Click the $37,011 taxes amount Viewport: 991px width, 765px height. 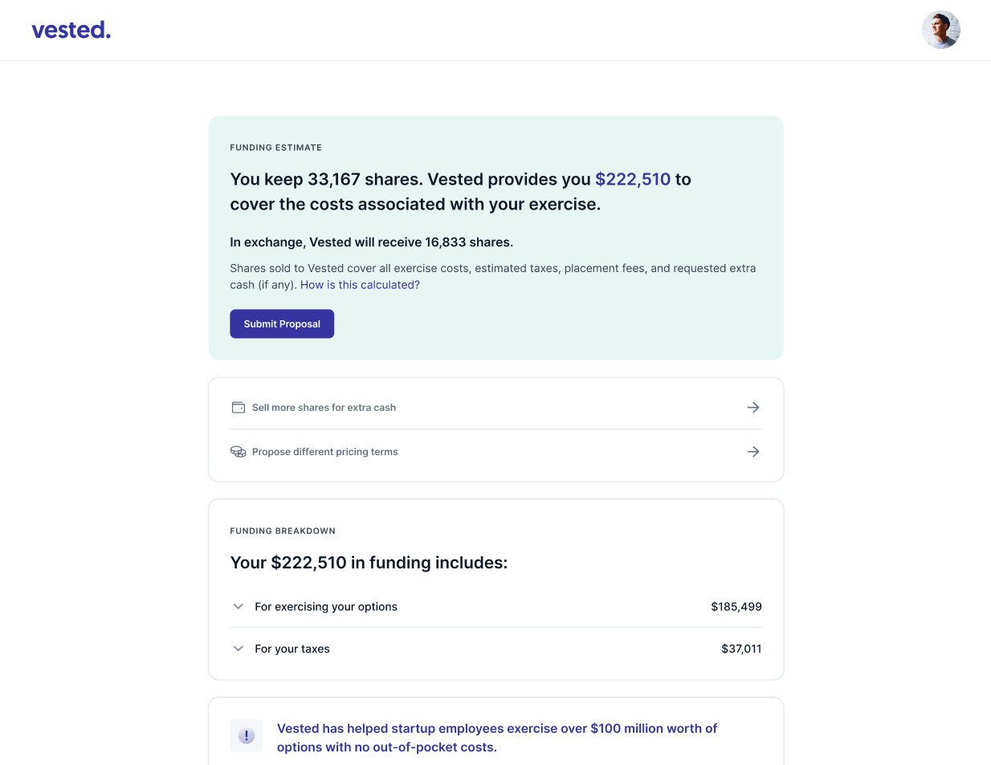(x=743, y=648)
